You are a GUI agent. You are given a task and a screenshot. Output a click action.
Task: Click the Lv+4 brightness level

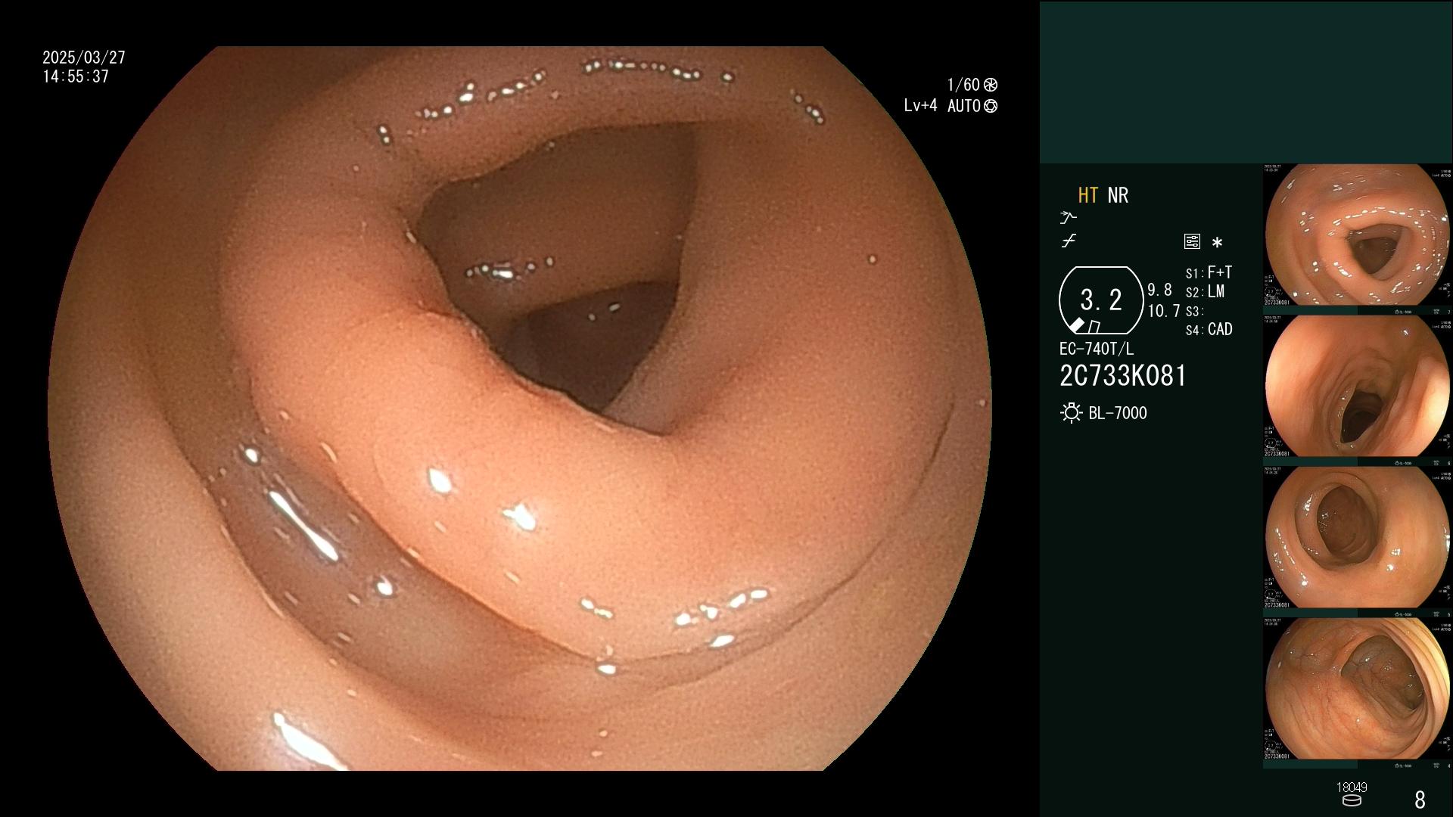pyautogui.click(x=920, y=106)
